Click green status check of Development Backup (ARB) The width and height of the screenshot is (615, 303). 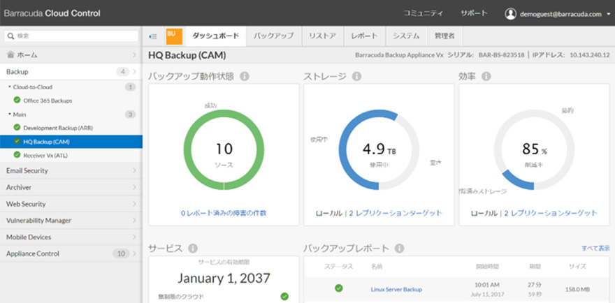click(x=17, y=127)
